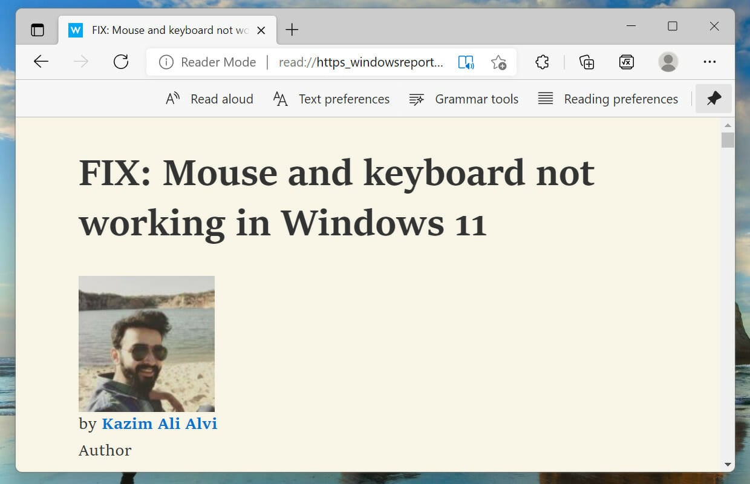The height and width of the screenshot is (484, 750).
Task: Close the Windows Report tab
Action: (x=261, y=30)
